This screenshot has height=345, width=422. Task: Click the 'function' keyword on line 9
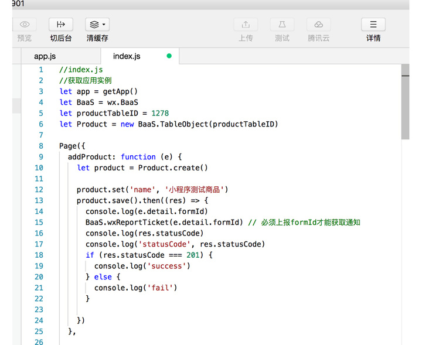point(138,157)
